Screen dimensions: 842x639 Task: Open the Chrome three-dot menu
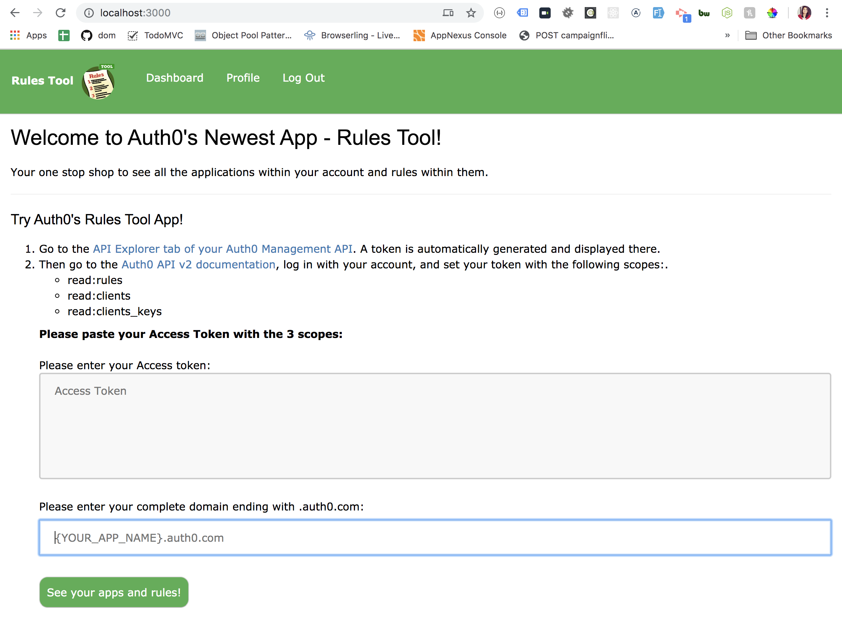pos(827,13)
